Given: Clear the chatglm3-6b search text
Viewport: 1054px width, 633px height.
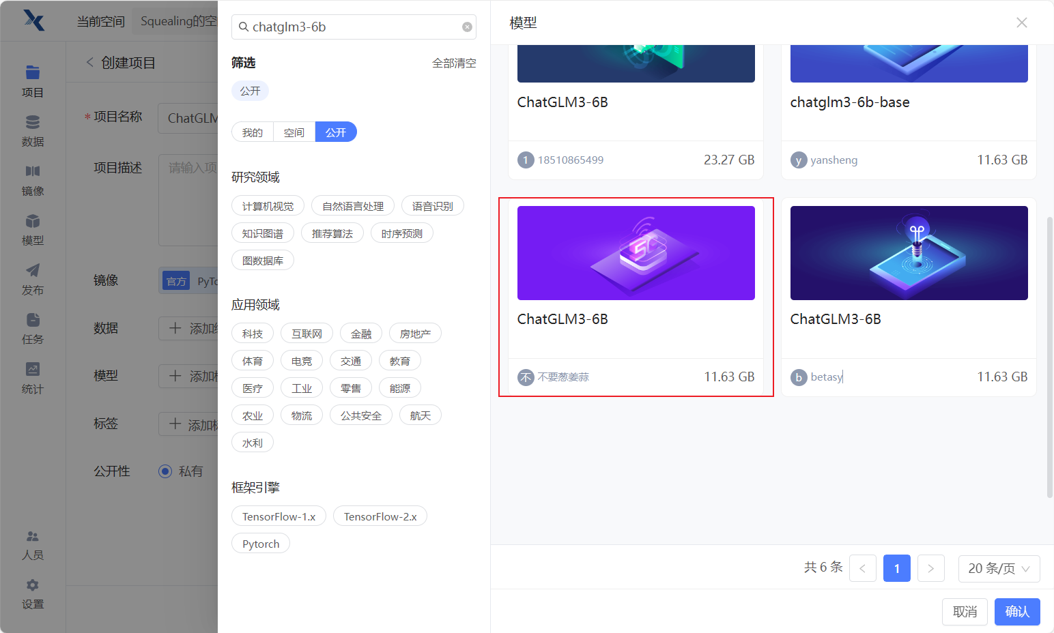Looking at the screenshot, I should coord(467,27).
